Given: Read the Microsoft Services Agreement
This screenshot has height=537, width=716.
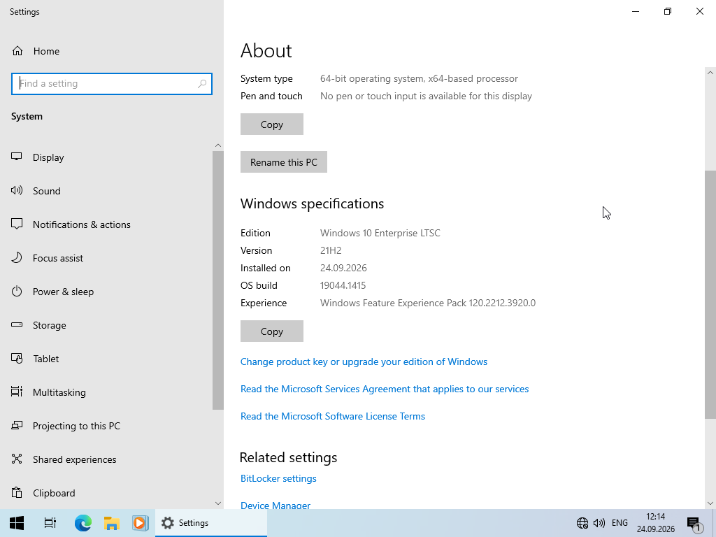Looking at the screenshot, I should coord(385,389).
